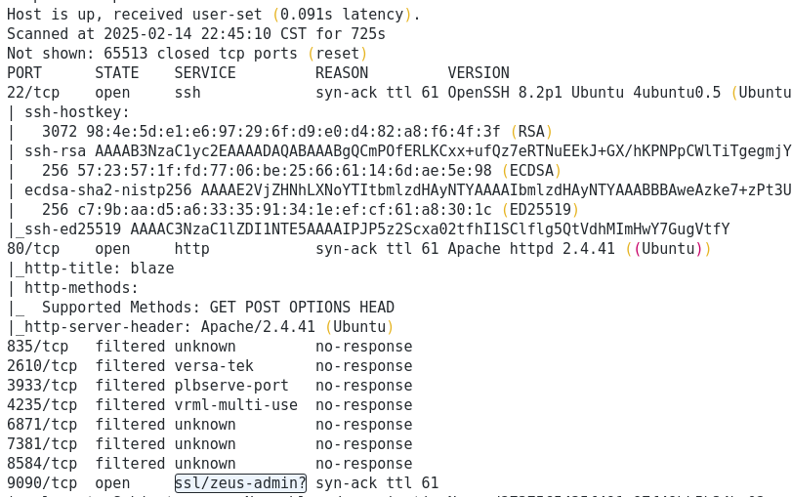792x497 pixels.
Task: Click the VERSION column header
Action: (x=479, y=73)
